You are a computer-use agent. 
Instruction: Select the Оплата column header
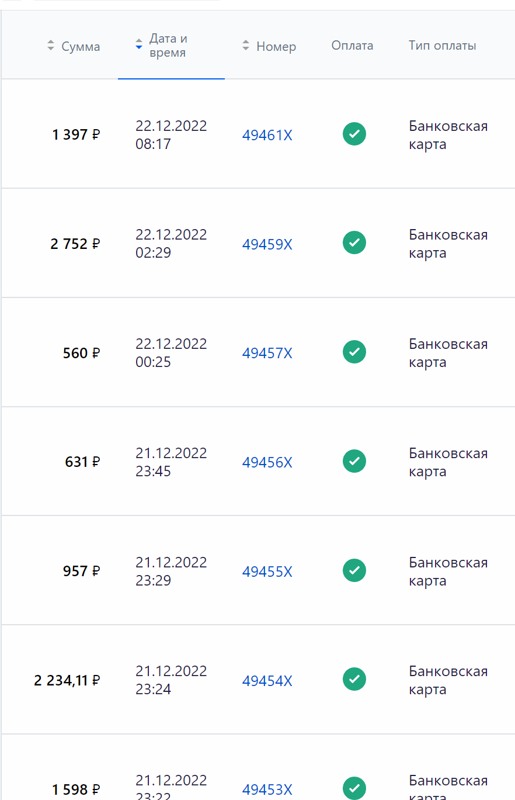[352, 46]
